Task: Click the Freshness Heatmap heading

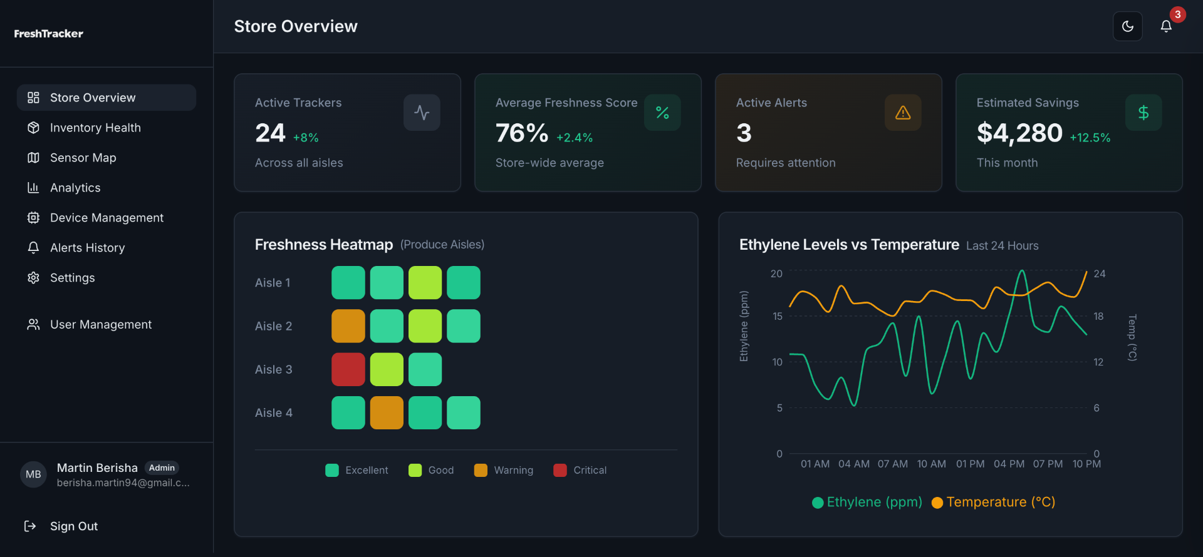Action: (324, 245)
